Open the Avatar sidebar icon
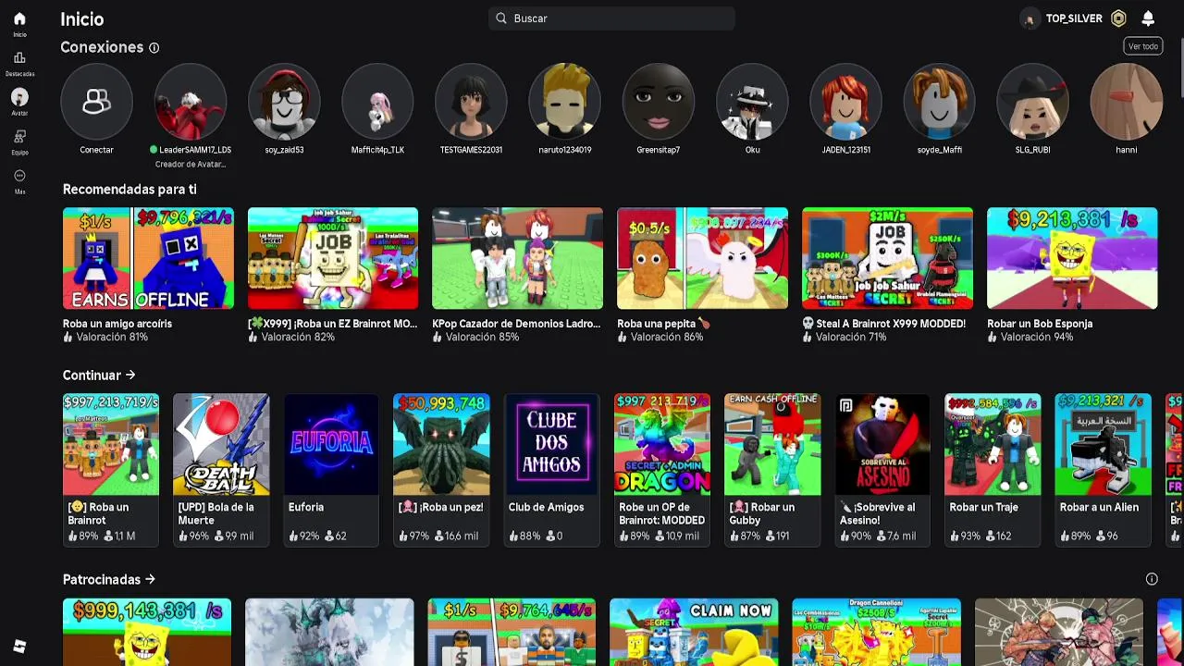 pyautogui.click(x=19, y=97)
